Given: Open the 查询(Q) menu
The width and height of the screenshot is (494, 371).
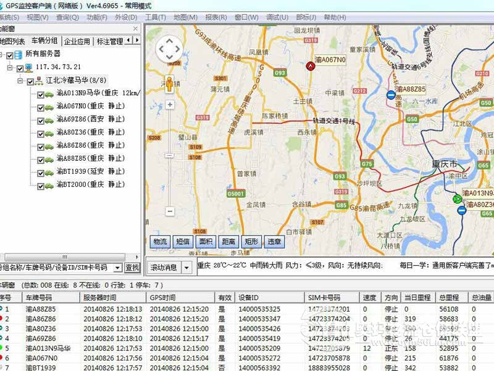Looking at the screenshot, I should click(67, 17).
